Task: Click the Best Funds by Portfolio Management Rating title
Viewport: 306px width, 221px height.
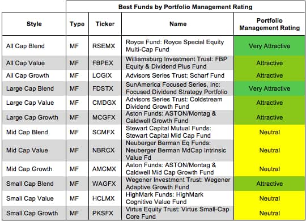Action: click(185, 7)
